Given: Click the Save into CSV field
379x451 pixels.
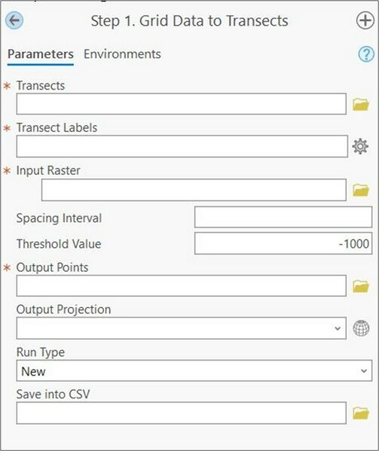Looking at the screenshot, I should tap(182, 413).
